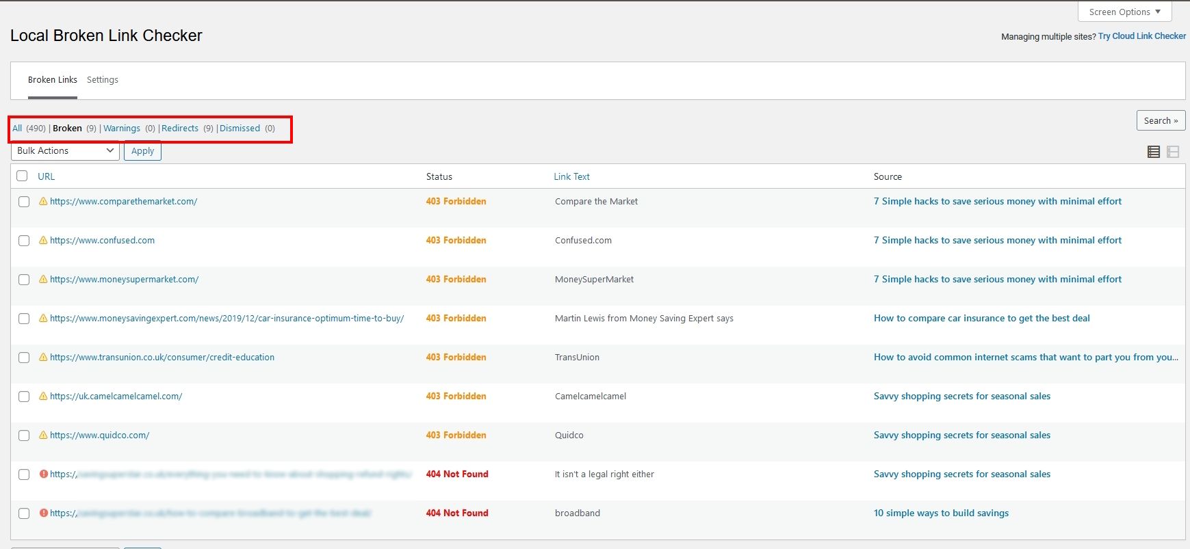Sort by URL column header
The height and width of the screenshot is (549, 1190).
coord(46,176)
